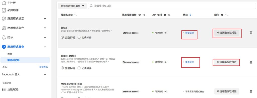The image size is (257, 98).
Task: Delete Meta oEmbed Read trash icon
Action: [x=251, y=91]
